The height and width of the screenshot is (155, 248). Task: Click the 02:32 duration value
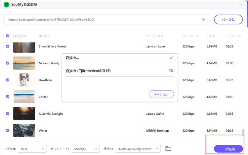(229, 131)
